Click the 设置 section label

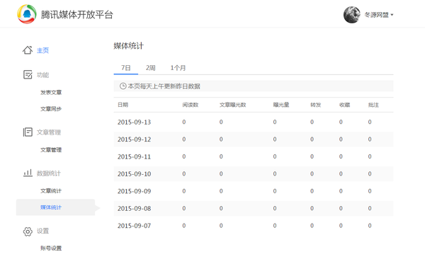click(42, 231)
